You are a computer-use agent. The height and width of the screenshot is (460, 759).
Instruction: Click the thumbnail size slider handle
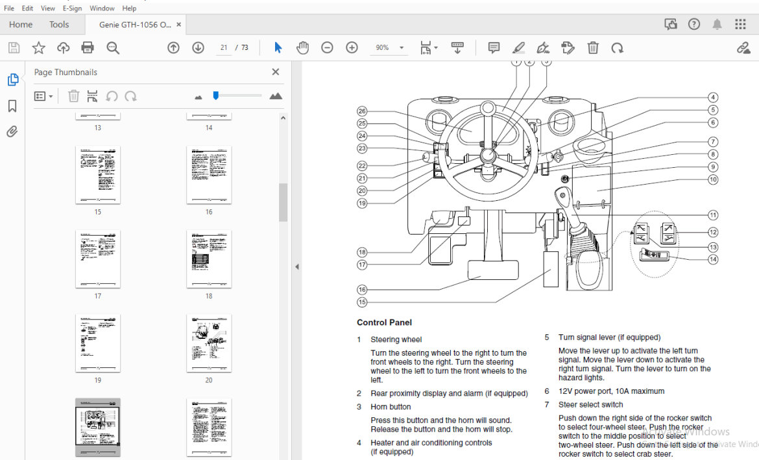coord(216,96)
